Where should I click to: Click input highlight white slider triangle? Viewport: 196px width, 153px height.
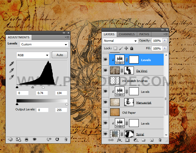pyautogui.click(x=43, y=87)
